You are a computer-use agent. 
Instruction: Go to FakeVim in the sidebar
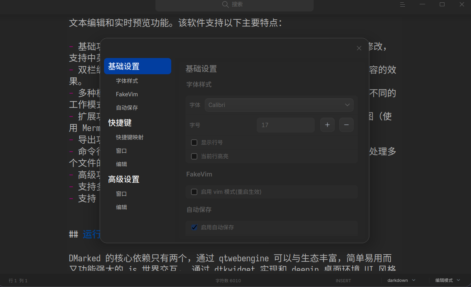127,94
